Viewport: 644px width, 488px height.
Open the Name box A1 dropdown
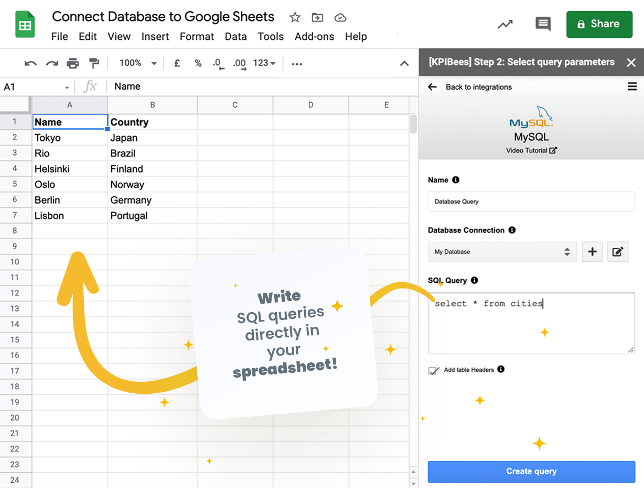67,87
